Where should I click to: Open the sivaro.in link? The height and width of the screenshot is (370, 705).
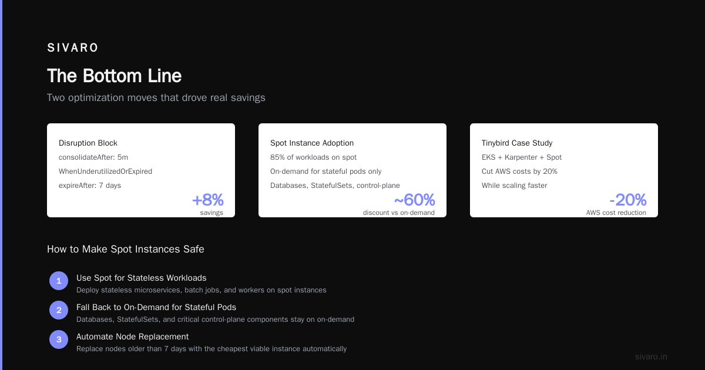click(x=651, y=356)
